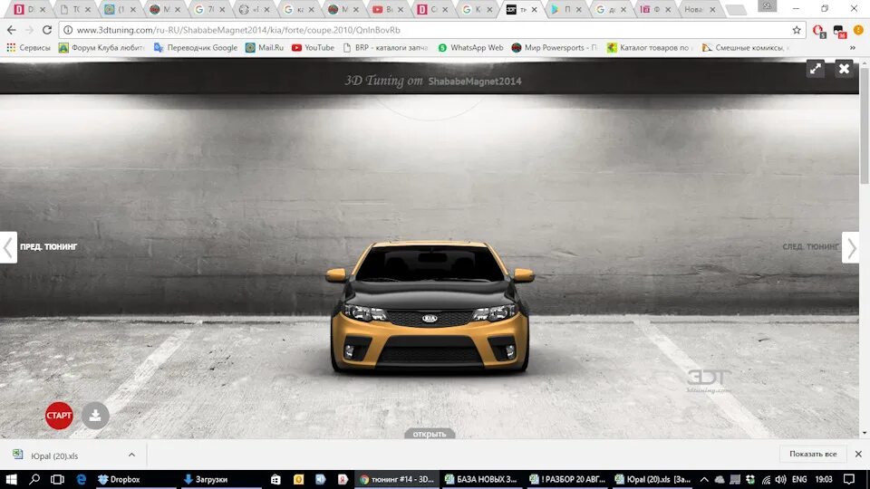View site information icon in address bar

68,30
